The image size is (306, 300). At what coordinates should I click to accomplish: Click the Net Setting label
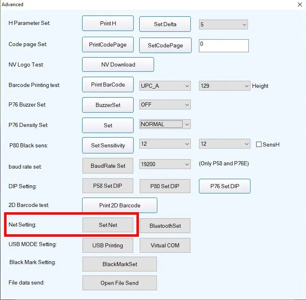tap(22, 225)
